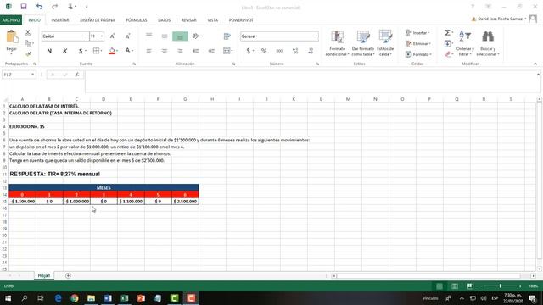This screenshot has height=305, width=543.
Task: Toggle underline formatting S
Action: tap(81, 51)
